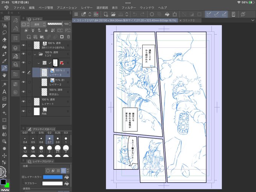Open the blending mode 通常 dropdown
The height and width of the screenshot is (192, 256).
[39, 24]
